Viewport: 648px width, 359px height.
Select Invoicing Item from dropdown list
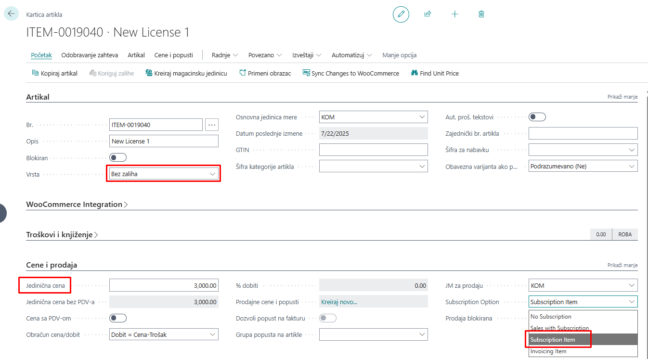click(x=548, y=351)
